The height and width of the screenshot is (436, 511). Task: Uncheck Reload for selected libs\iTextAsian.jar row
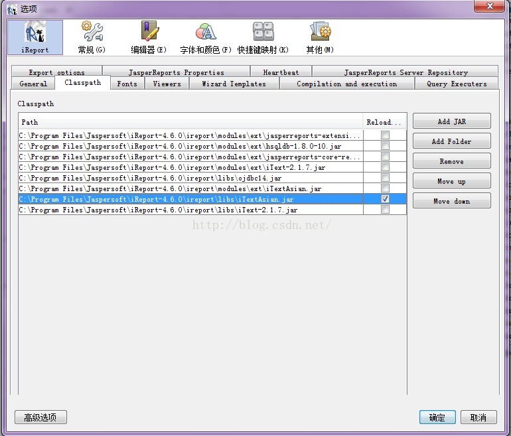pos(385,199)
